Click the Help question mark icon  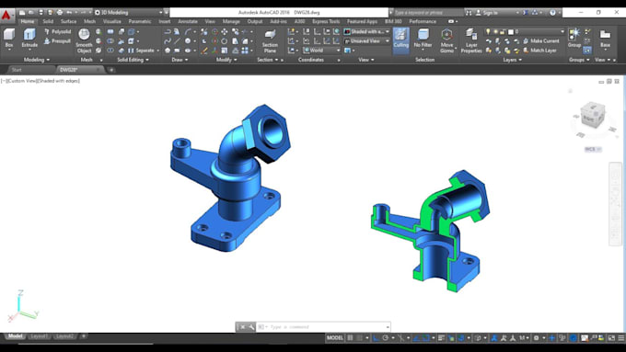pos(552,13)
